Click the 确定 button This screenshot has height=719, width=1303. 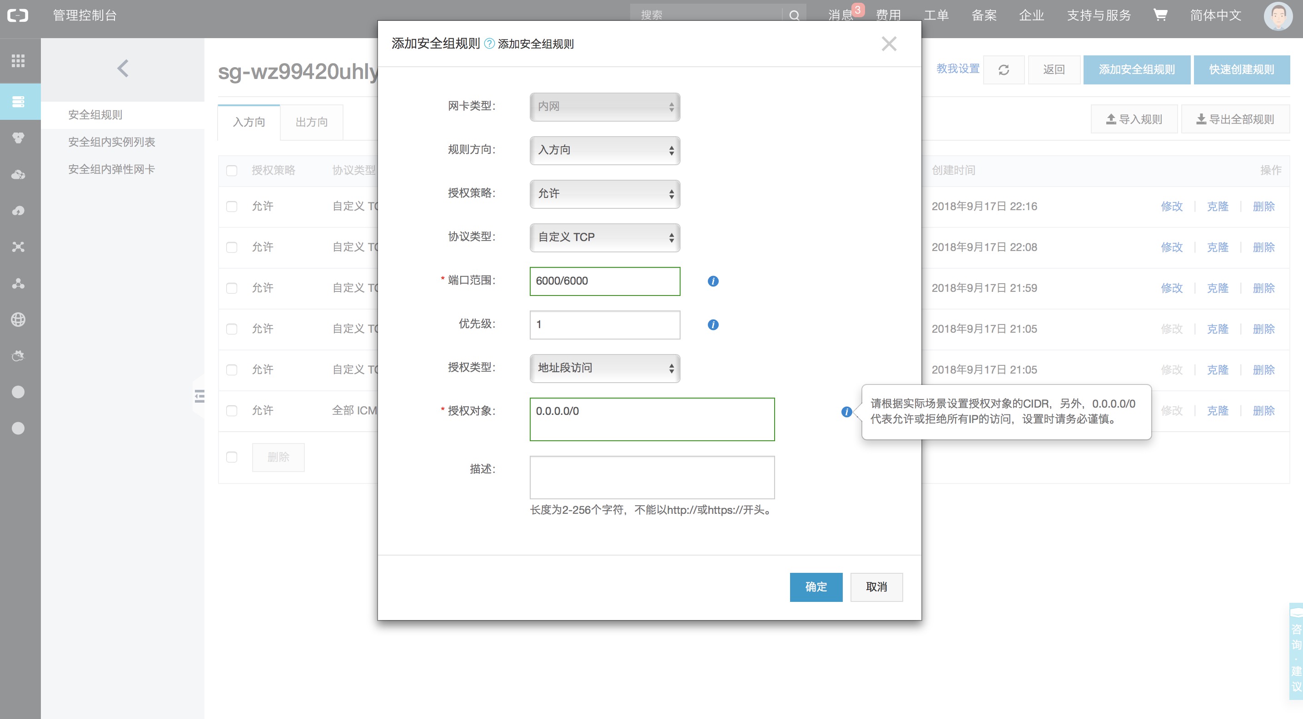coord(816,586)
